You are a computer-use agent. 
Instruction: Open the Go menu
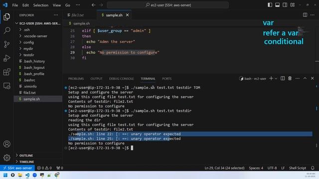point(68,5)
